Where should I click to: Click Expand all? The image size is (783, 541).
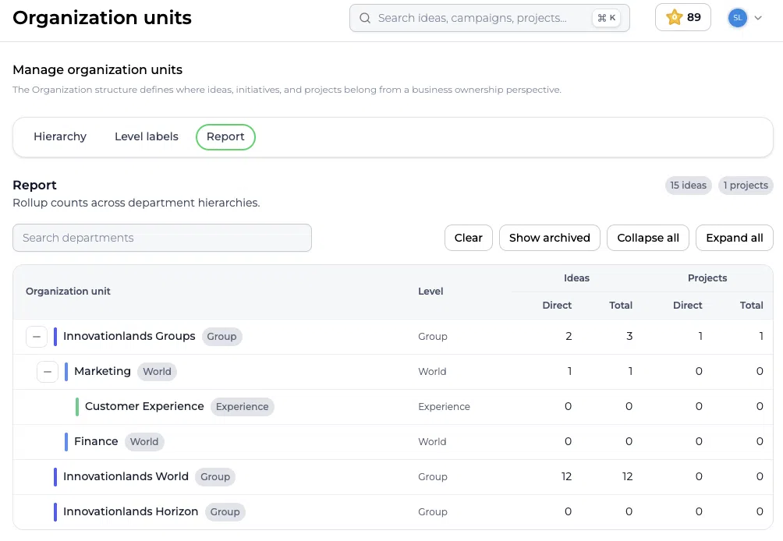click(x=735, y=238)
